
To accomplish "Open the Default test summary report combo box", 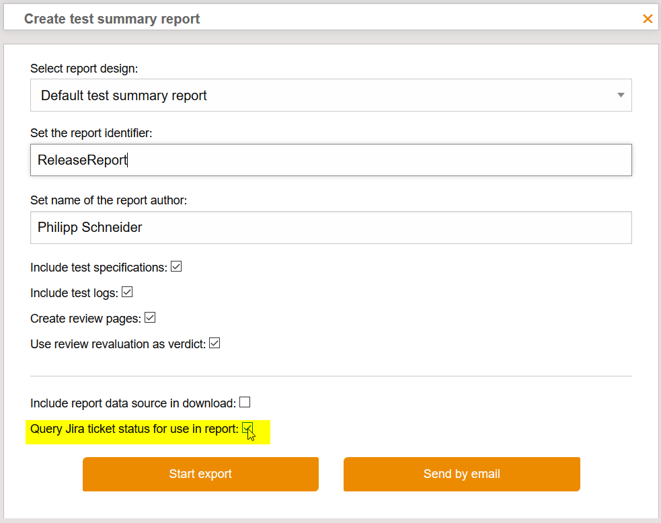I will pyautogui.click(x=323, y=95).
